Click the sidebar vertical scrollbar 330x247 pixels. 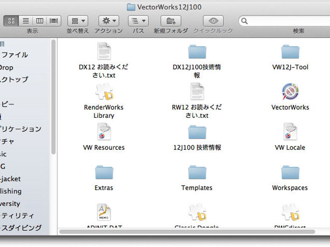pos(54,97)
